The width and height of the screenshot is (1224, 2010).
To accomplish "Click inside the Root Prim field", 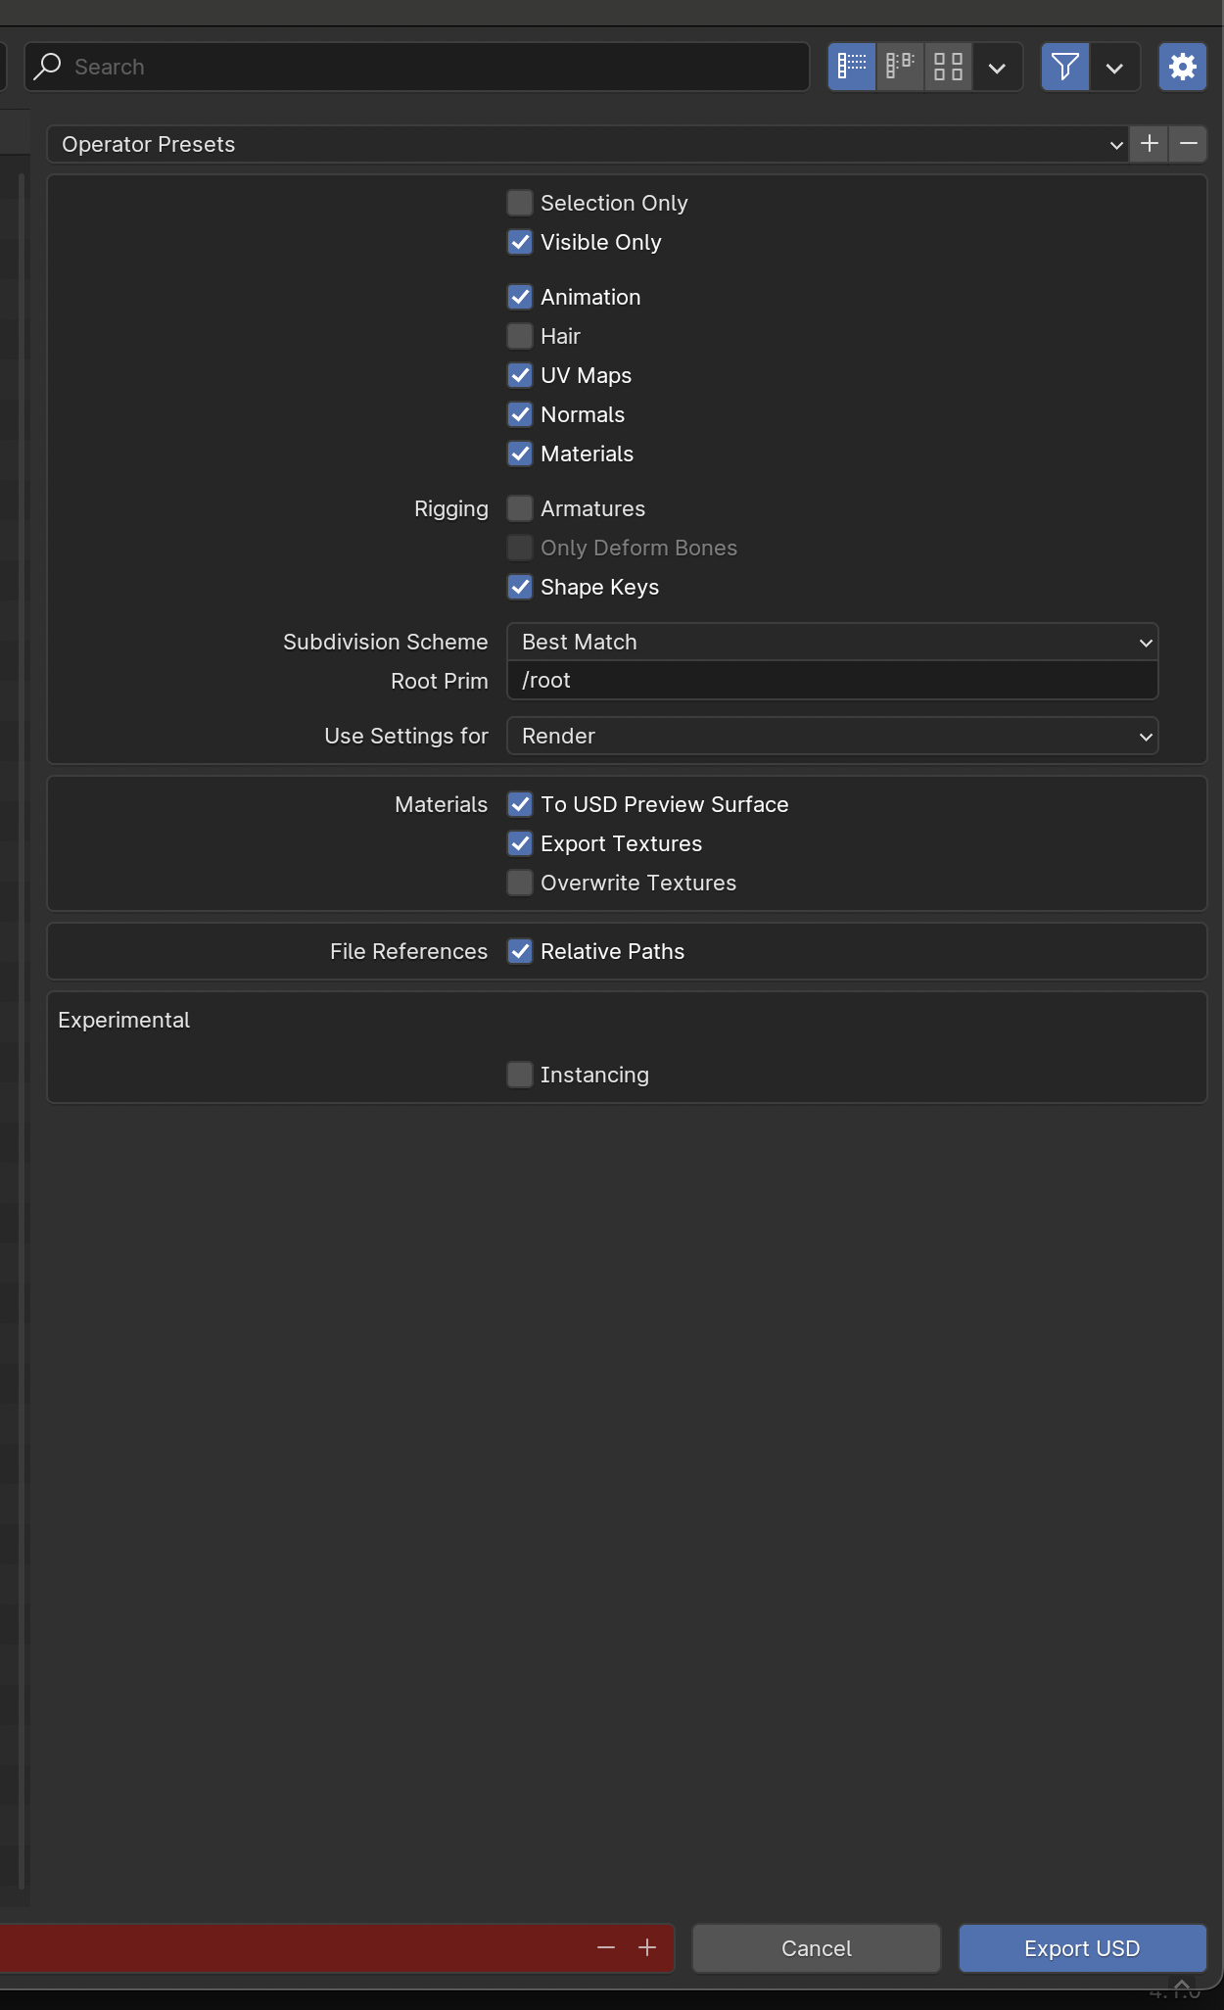I will [x=831, y=681].
